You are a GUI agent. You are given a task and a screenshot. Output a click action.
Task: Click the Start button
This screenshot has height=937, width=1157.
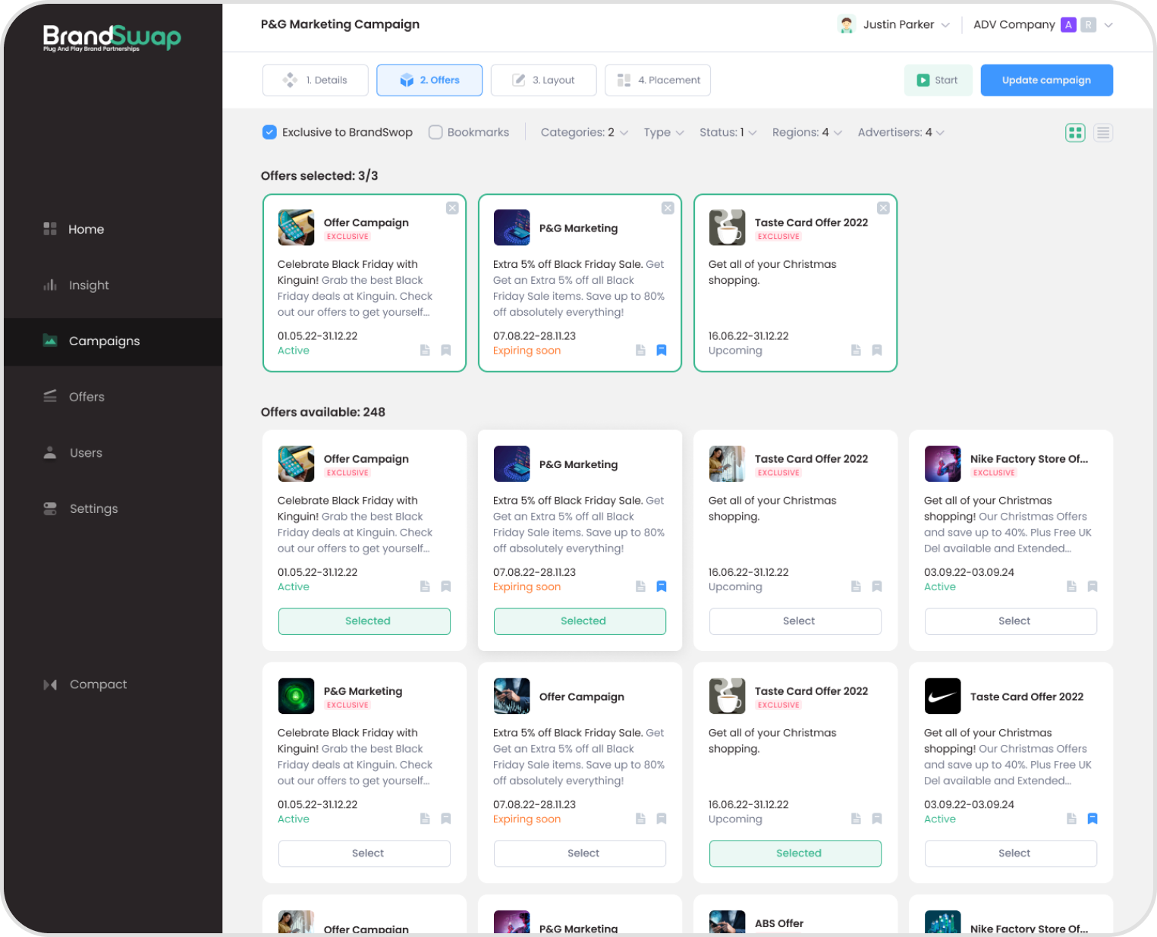[938, 80]
